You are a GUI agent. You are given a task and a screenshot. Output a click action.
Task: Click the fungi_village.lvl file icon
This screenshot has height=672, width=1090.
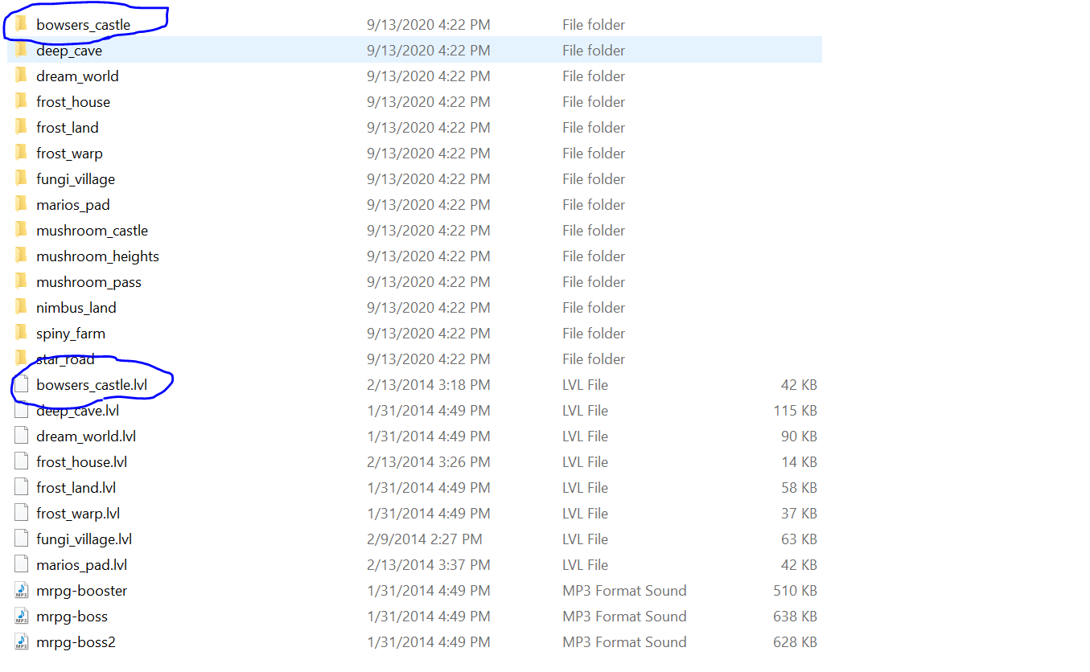click(21, 539)
